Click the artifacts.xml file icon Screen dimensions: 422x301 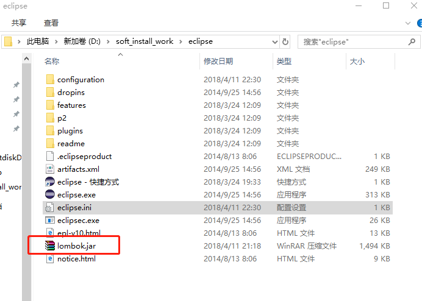coord(50,169)
